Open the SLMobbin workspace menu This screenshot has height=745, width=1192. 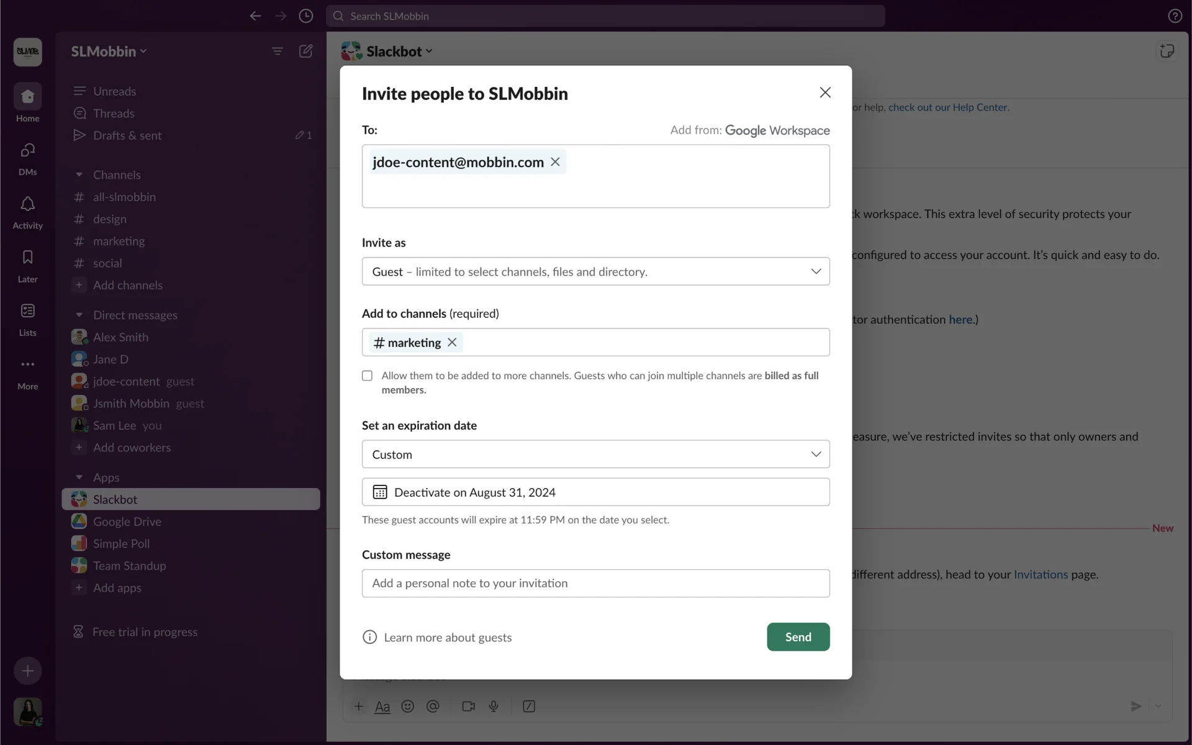(x=109, y=52)
